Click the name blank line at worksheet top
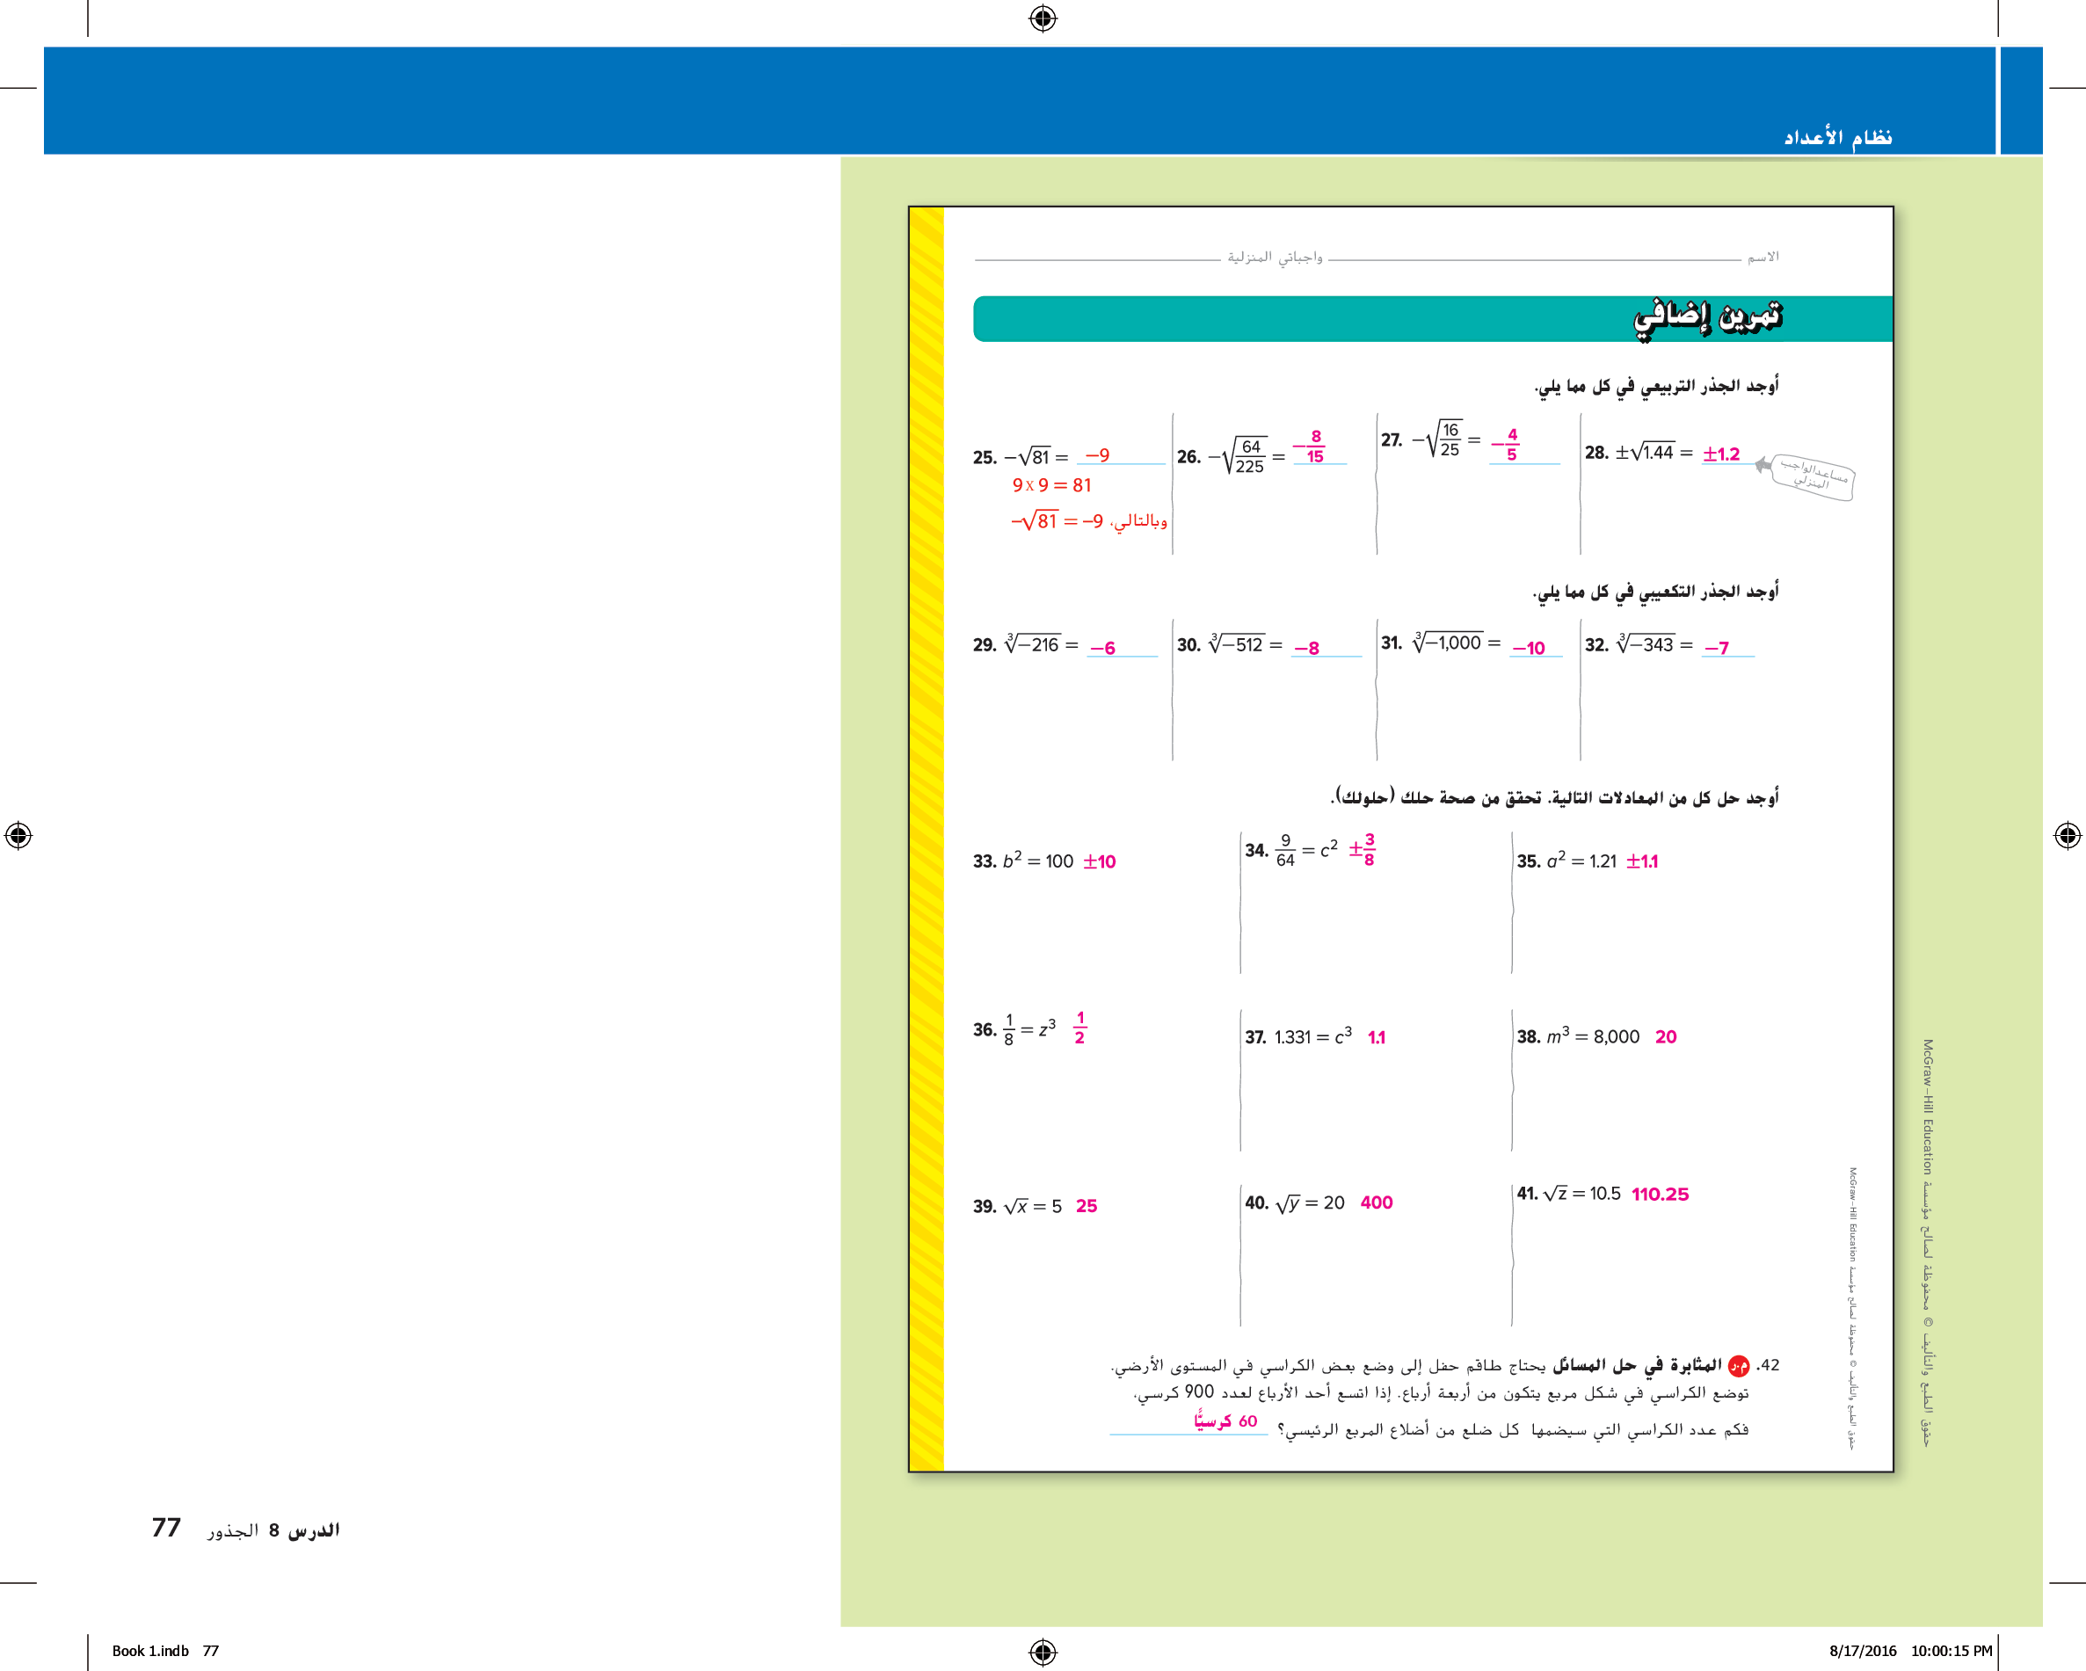The height and width of the screenshot is (1671, 2086). tap(1534, 259)
